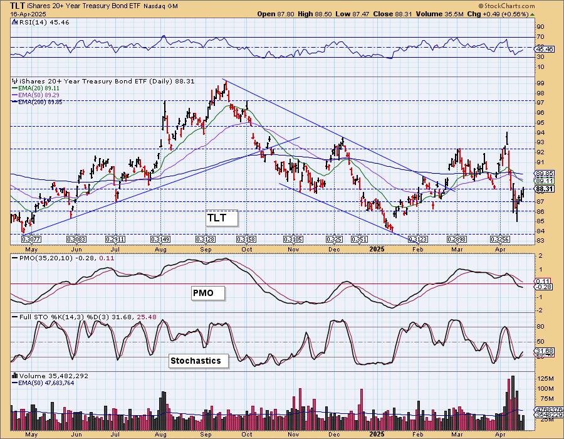The width and height of the screenshot is (564, 439).
Task: Click the iShares 20+ Year Treasury Bond ETF header title
Action: point(83,6)
